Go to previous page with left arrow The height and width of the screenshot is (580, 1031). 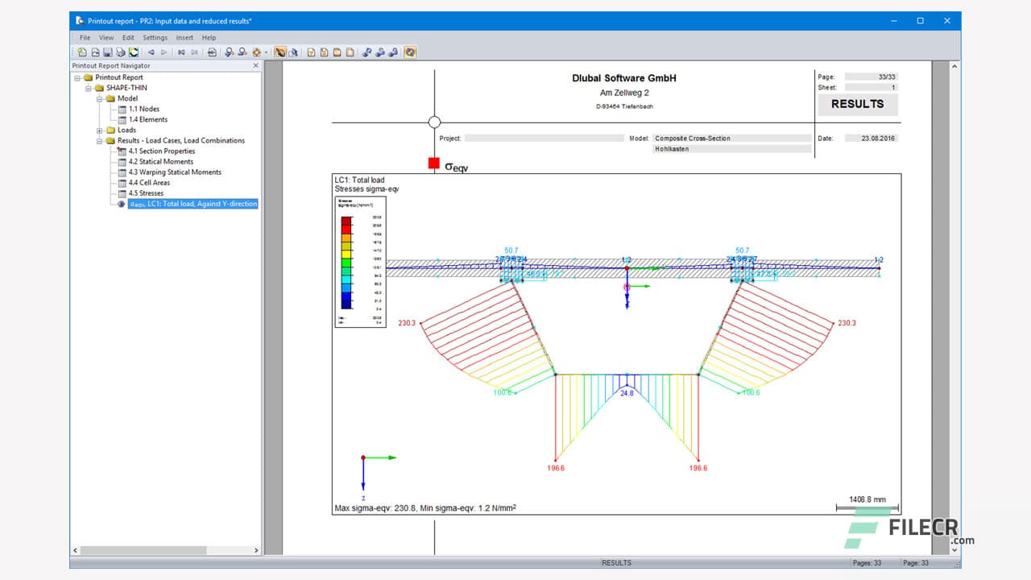click(x=151, y=52)
